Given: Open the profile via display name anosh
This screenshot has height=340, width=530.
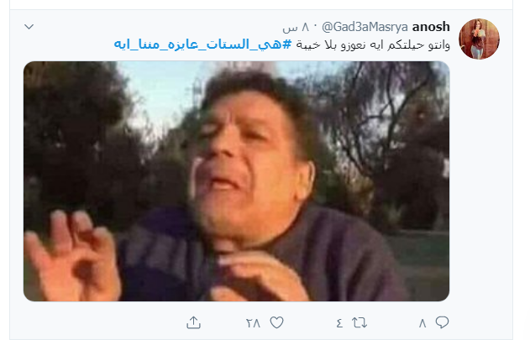Looking at the screenshot, I should coord(431,26).
